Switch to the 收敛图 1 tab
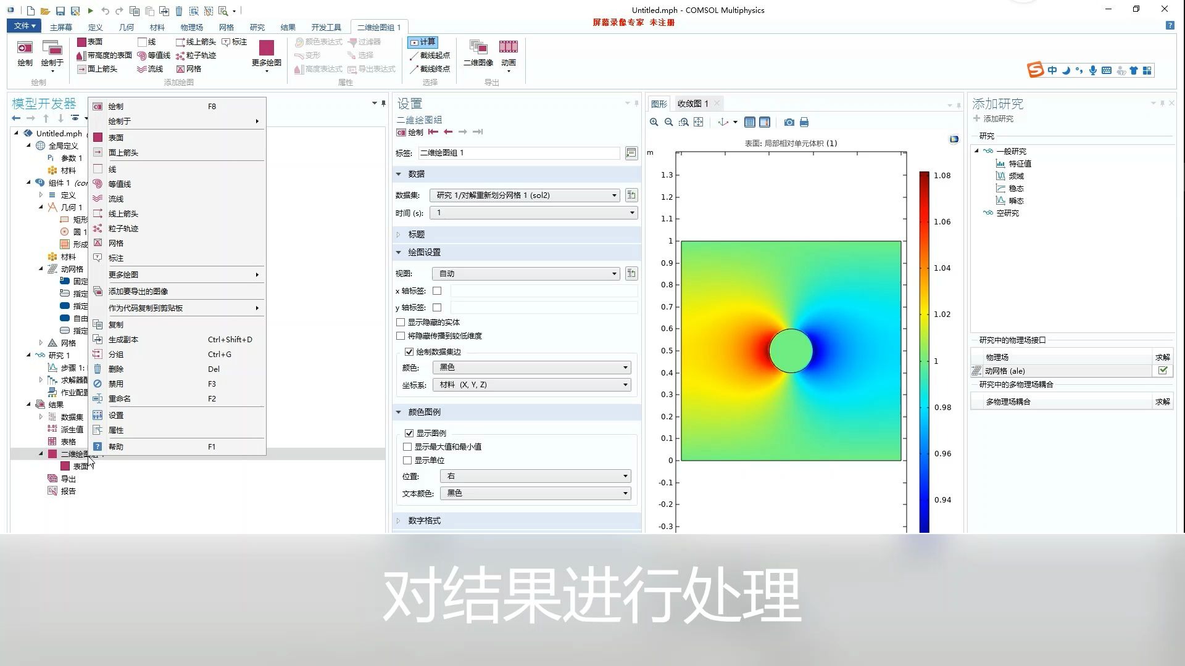The image size is (1185, 666). [x=692, y=103]
